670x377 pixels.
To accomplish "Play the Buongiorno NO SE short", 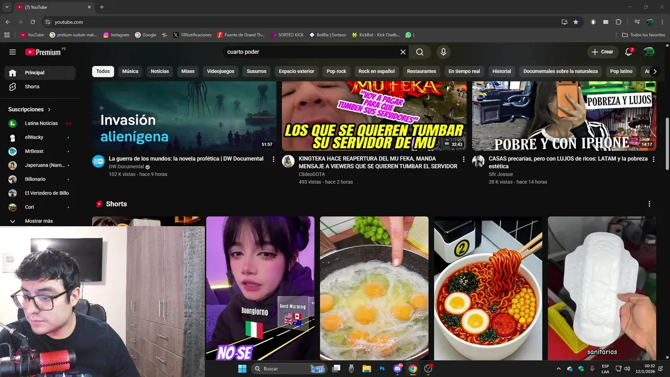I will [260, 289].
